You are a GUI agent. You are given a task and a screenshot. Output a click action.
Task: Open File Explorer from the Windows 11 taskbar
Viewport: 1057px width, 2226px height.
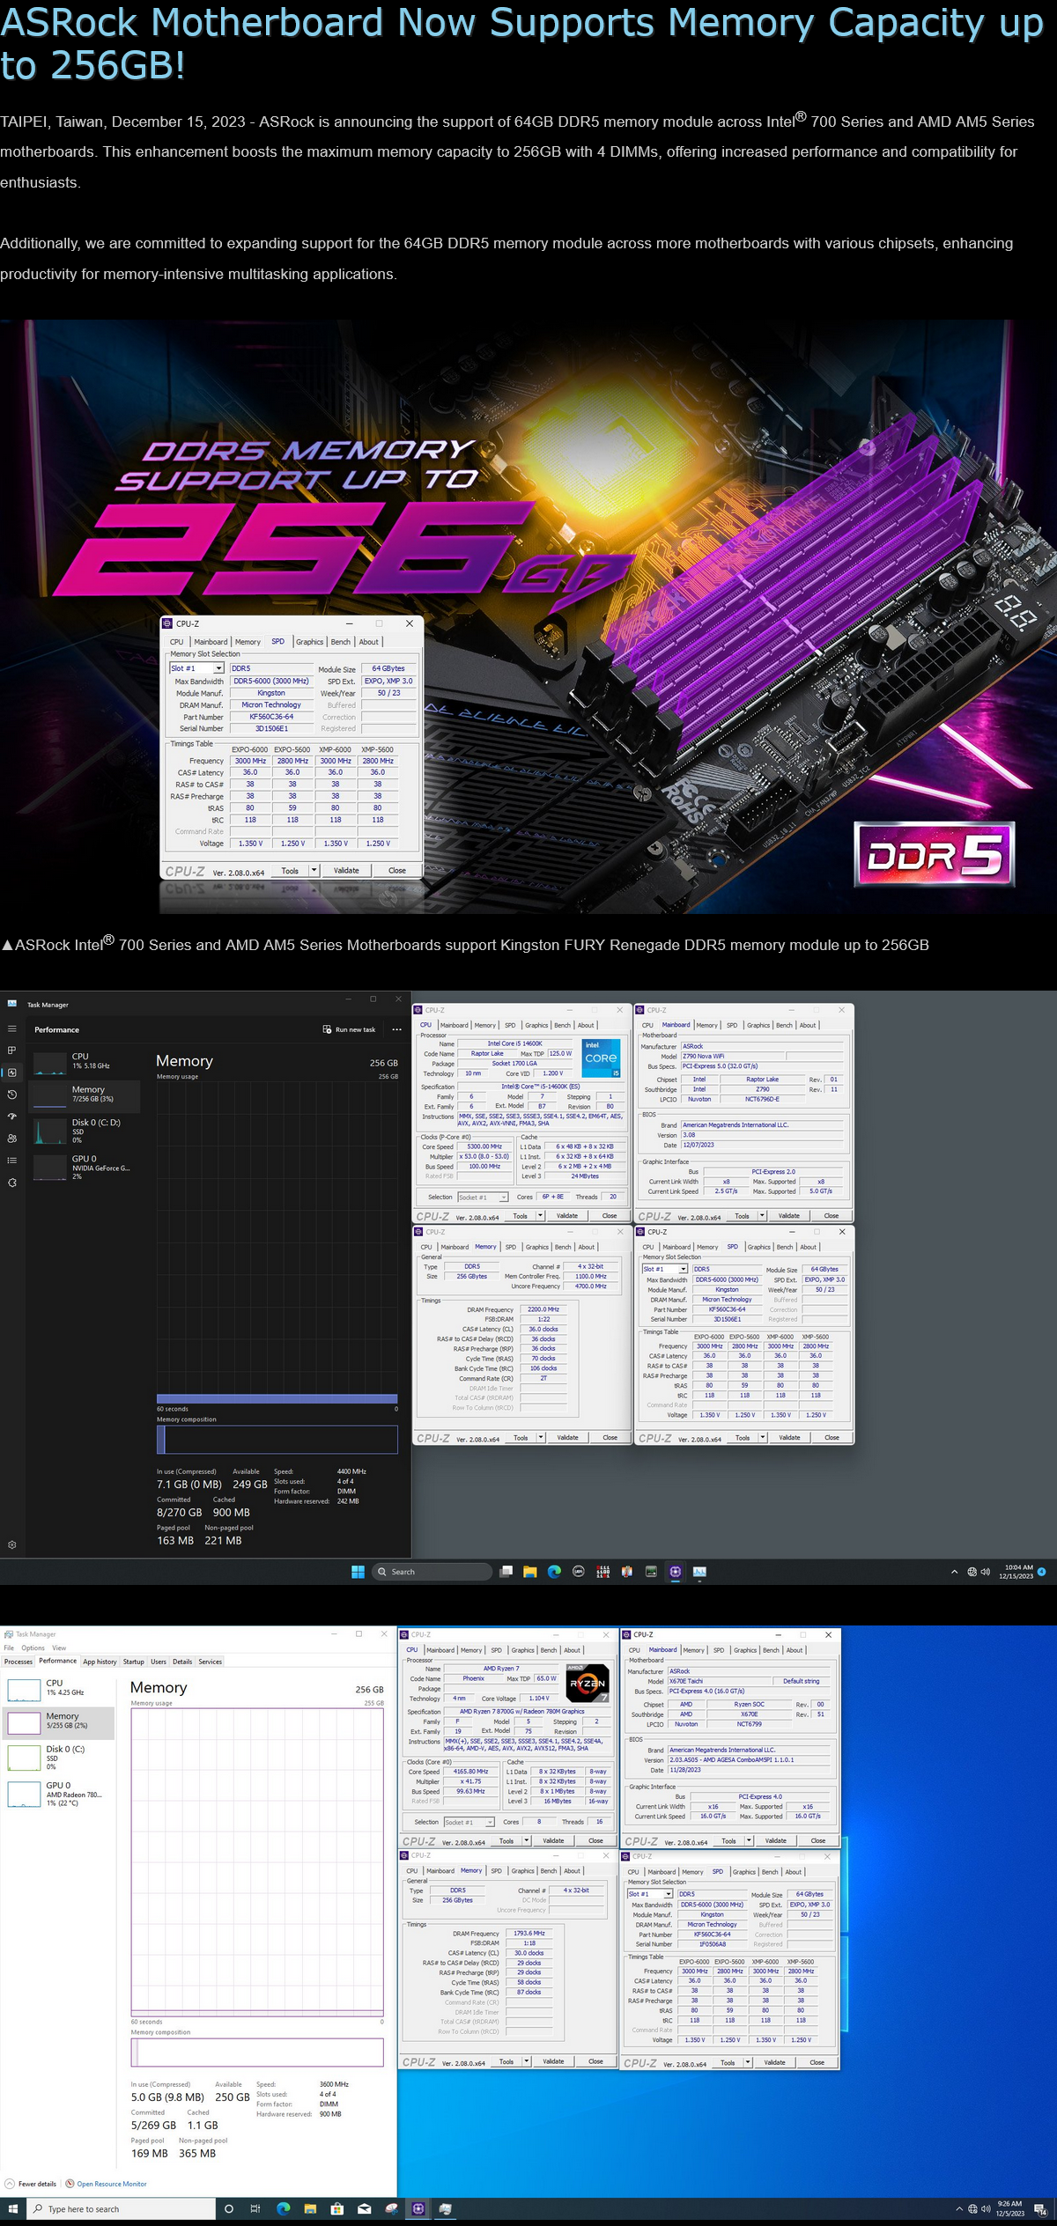click(x=530, y=1572)
